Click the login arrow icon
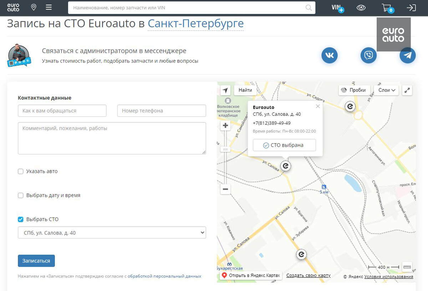 click(x=411, y=7)
